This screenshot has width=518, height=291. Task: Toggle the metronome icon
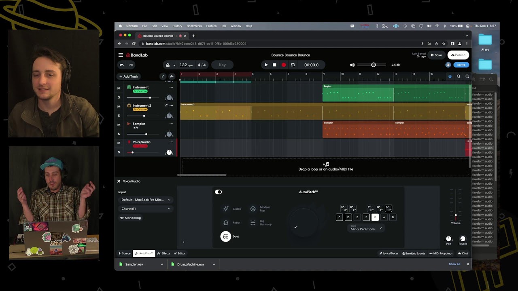point(168,65)
